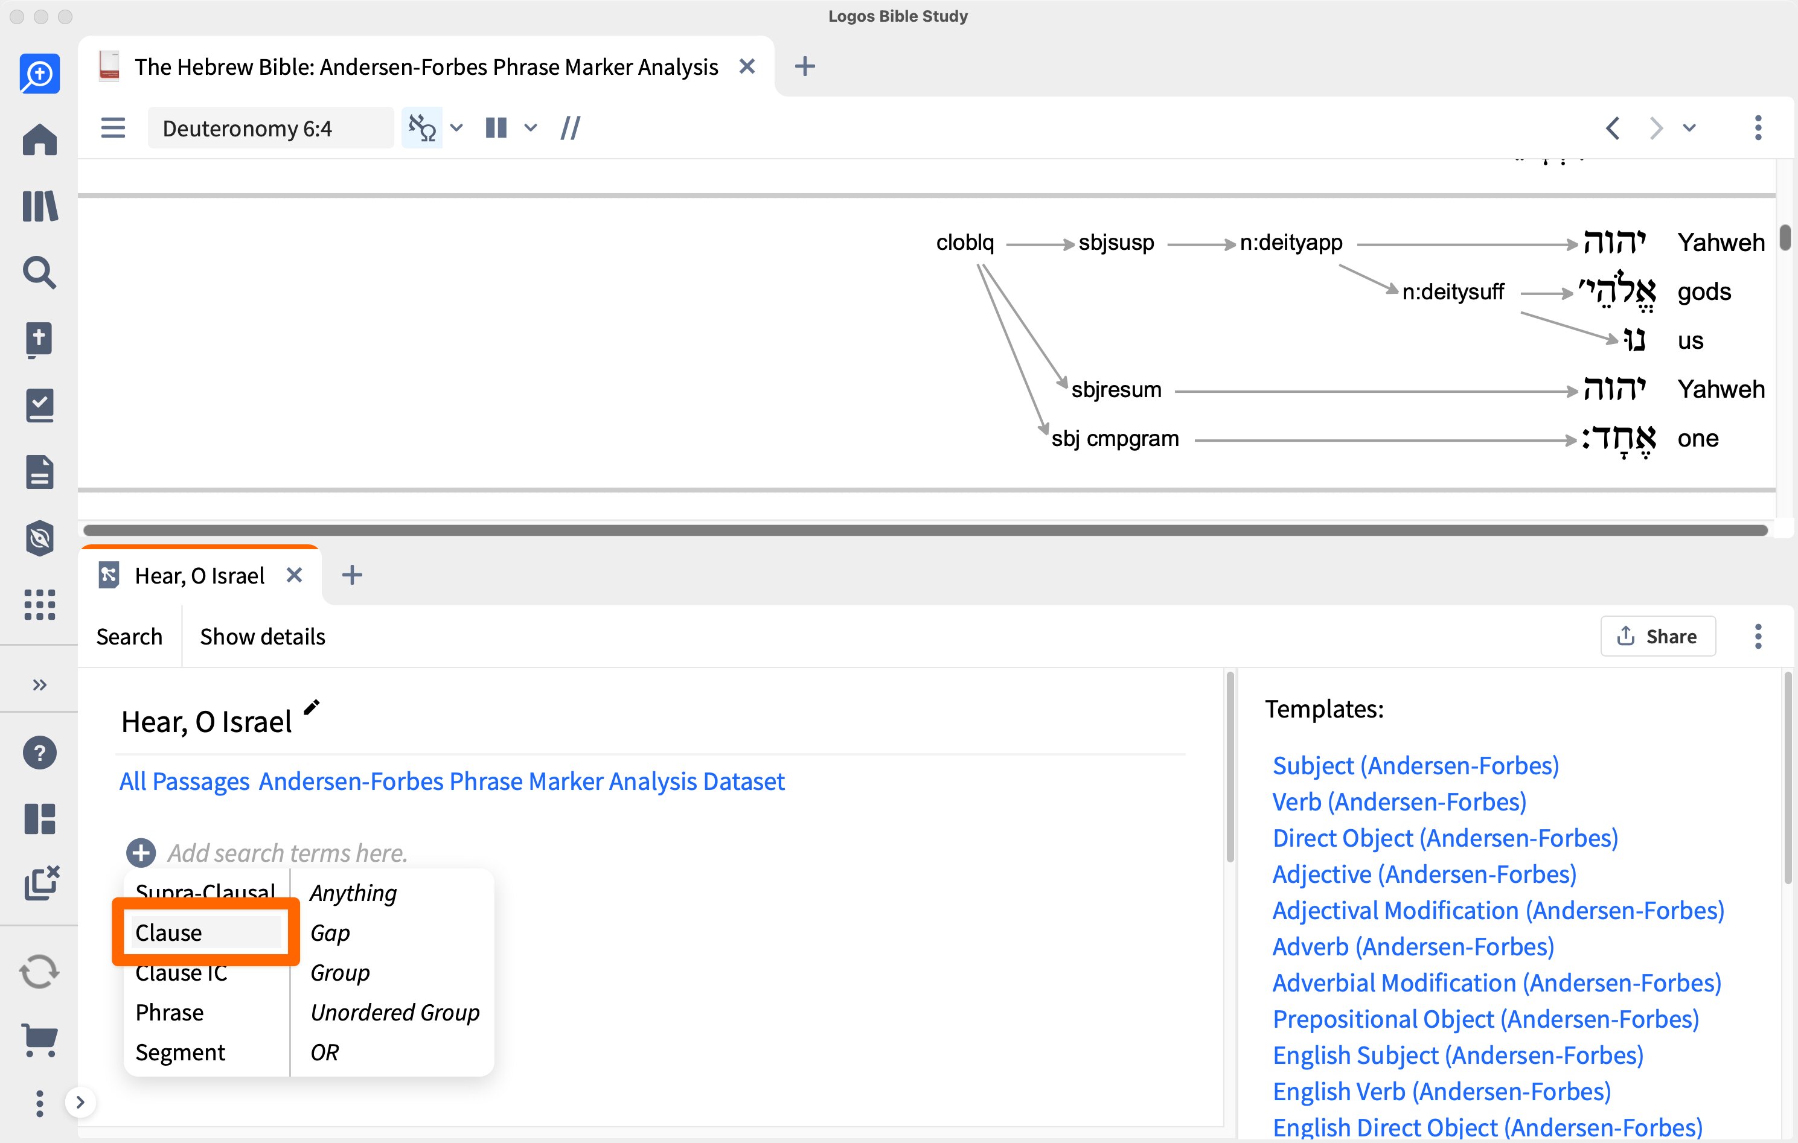Expand the sidebar with double chevron
Screen dimensions: 1798x1143
[x=40, y=684]
